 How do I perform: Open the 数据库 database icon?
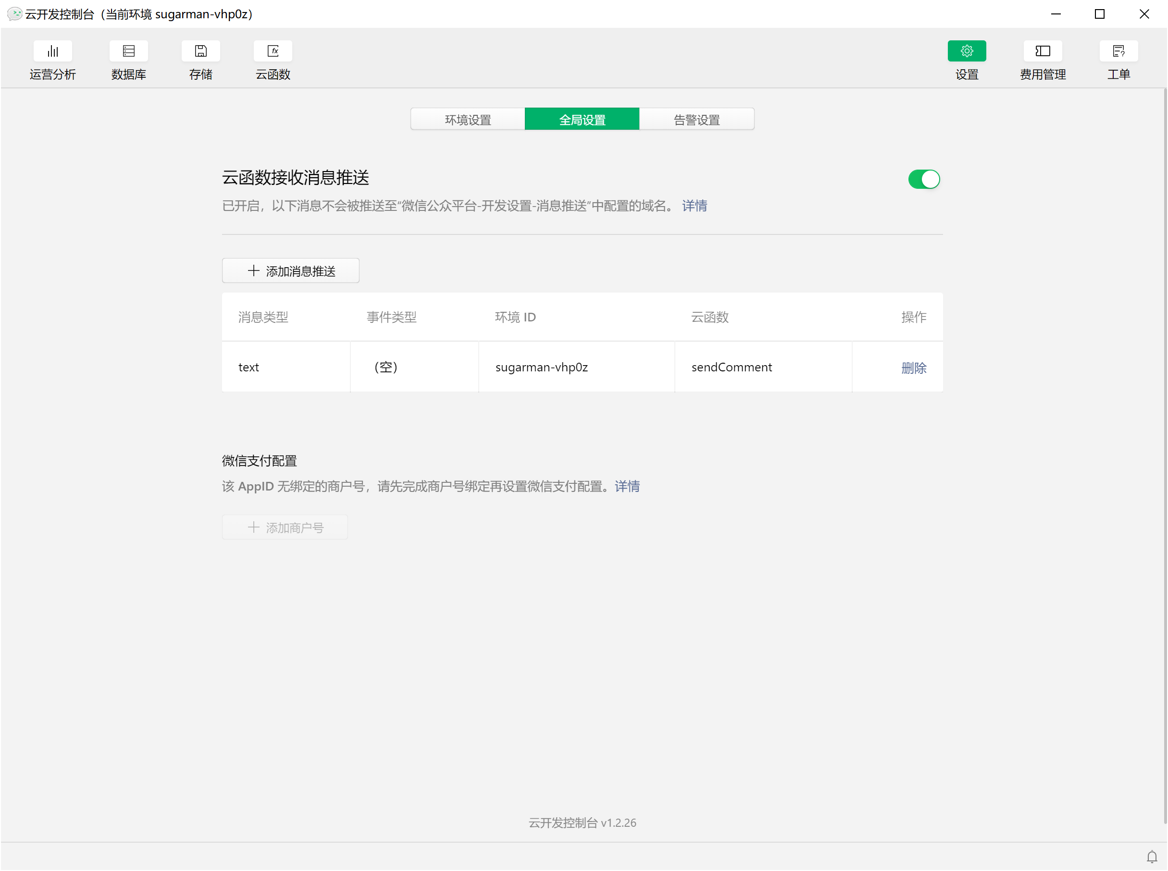click(x=128, y=51)
